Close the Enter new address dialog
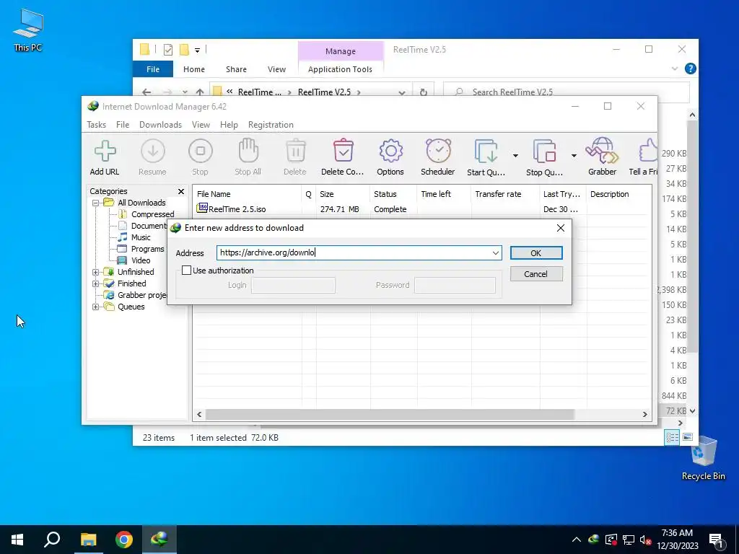The height and width of the screenshot is (554, 739). (560, 228)
